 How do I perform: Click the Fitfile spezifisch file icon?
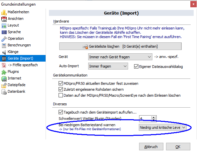pos(4,65)
